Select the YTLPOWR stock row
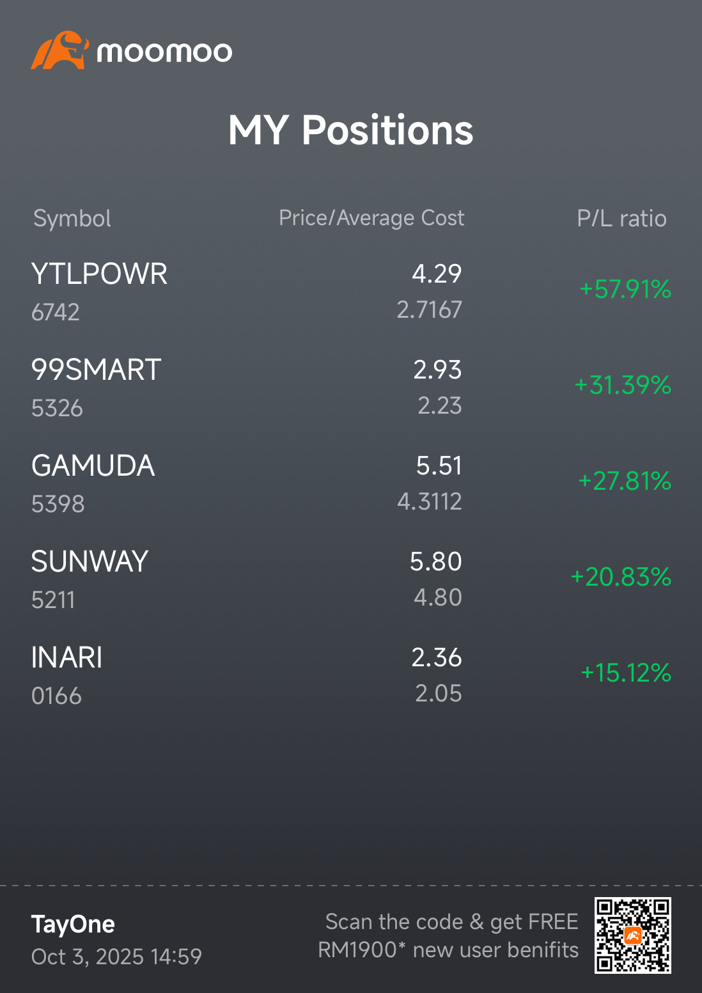Image resolution: width=702 pixels, height=993 pixels. point(99,274)
